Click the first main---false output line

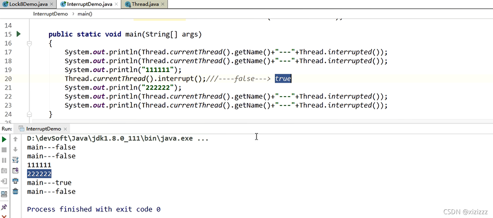click(x=51, y=147)
